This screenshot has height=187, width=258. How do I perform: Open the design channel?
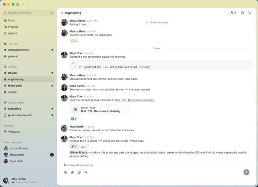point(28,73)
